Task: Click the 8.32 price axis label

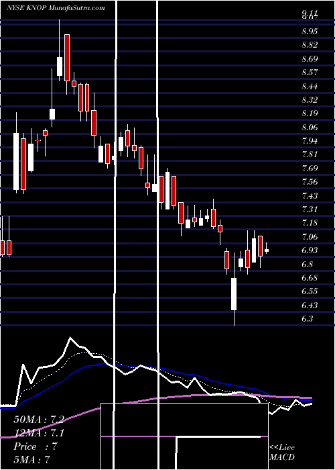Action: coord(310,99)
